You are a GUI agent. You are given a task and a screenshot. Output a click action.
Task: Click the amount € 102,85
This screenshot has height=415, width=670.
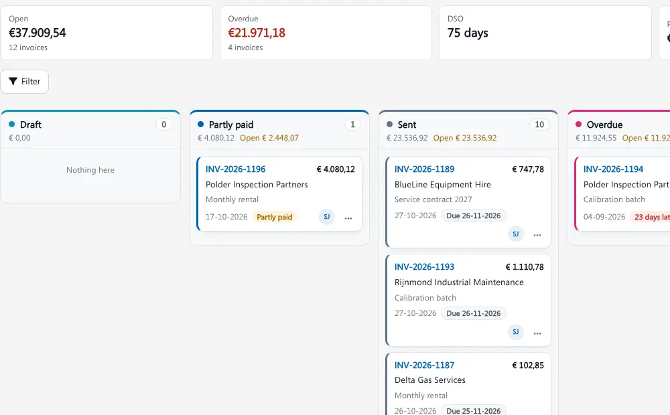[528, 365]
